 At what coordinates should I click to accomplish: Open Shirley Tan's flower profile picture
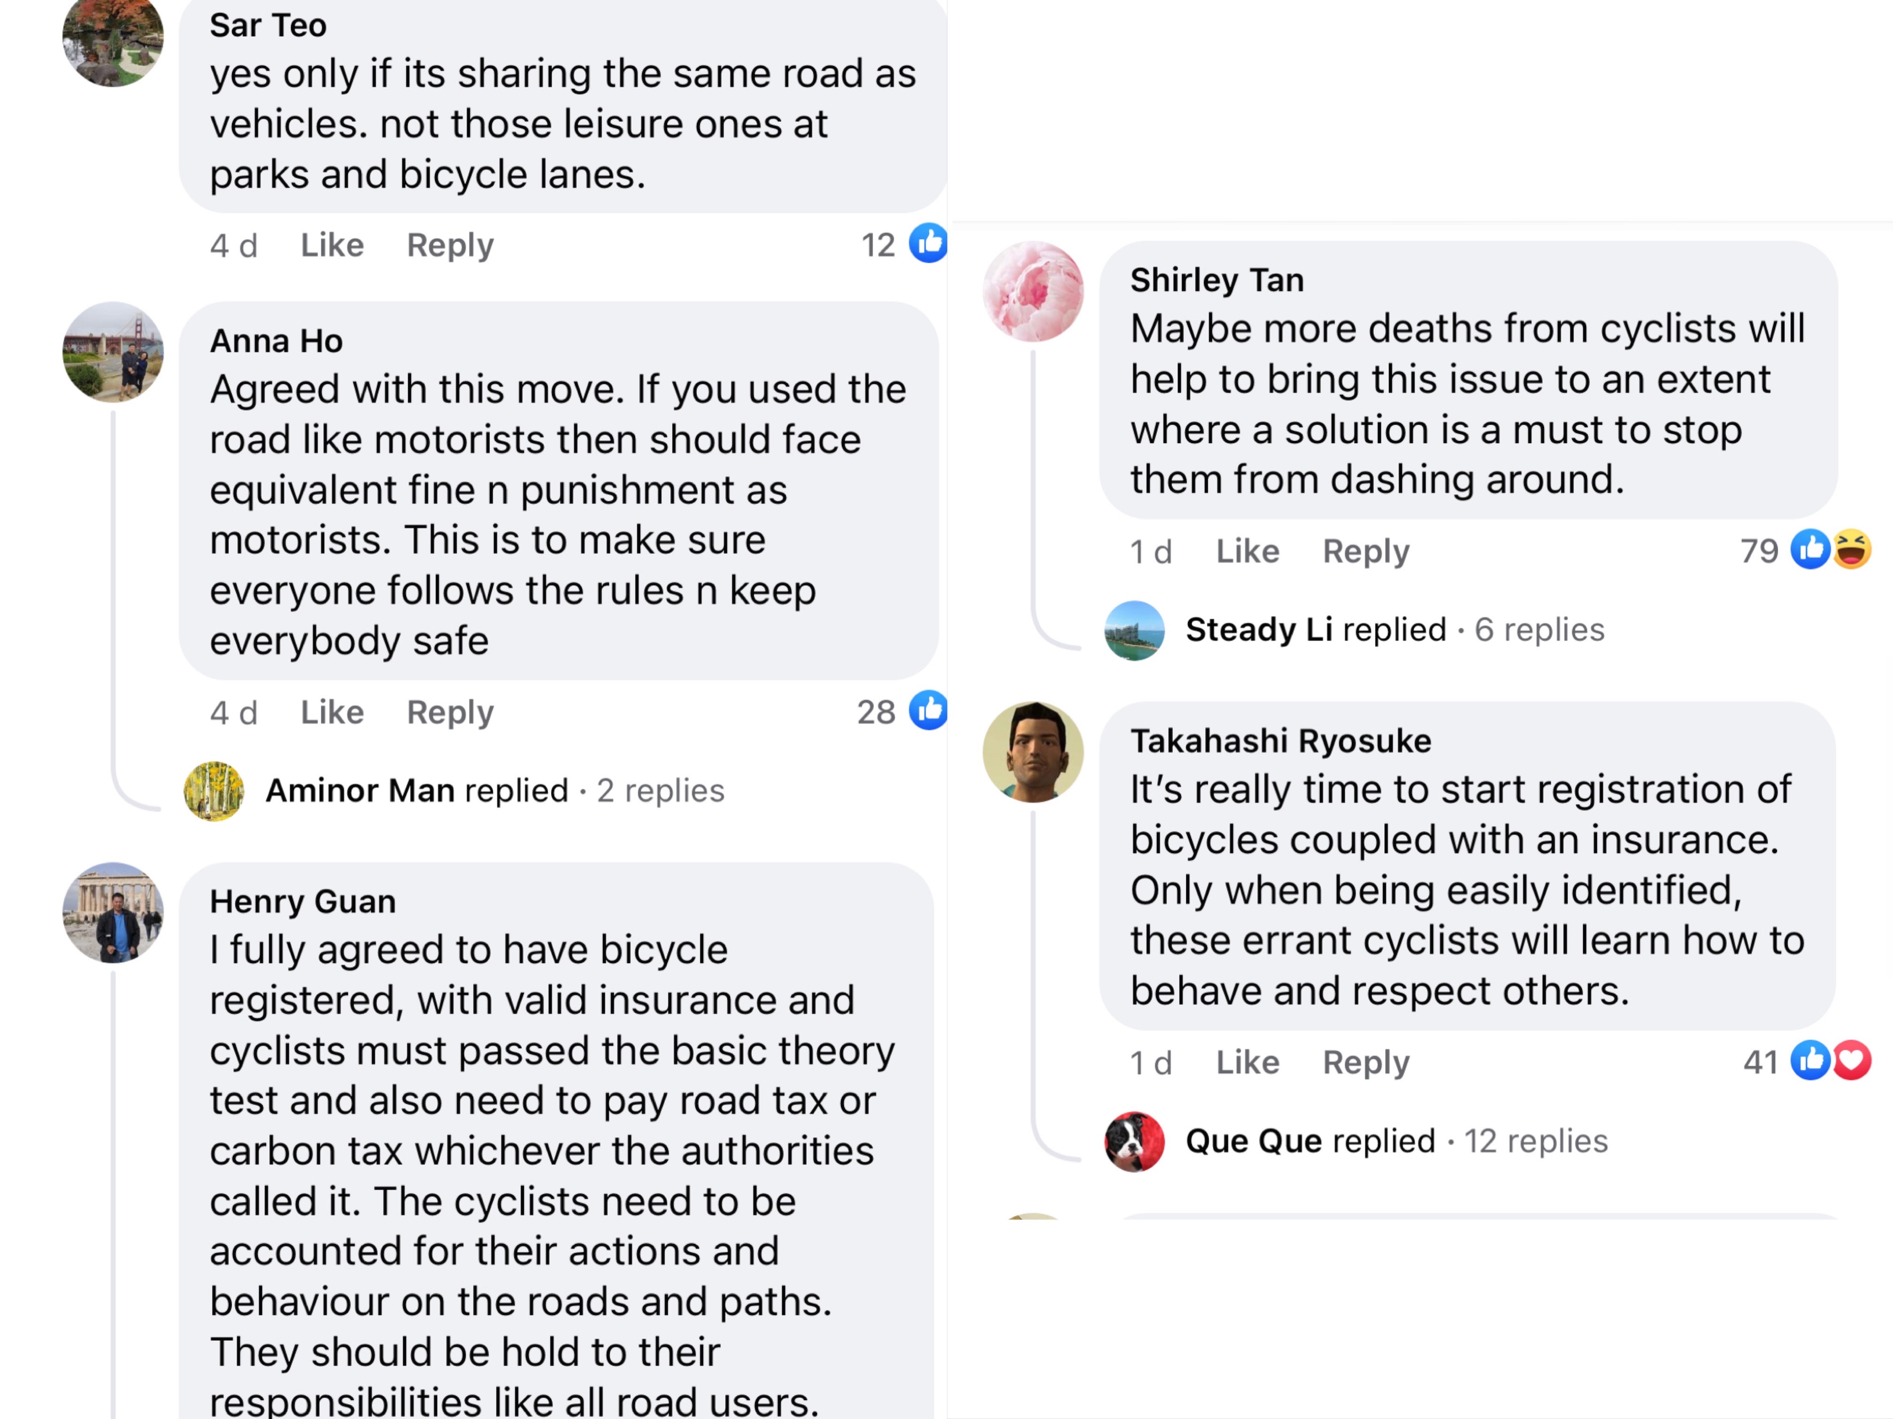point(1033,292)
